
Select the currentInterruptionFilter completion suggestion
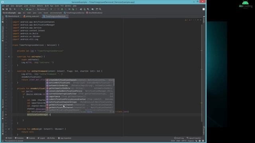click(x=80, y=94)
